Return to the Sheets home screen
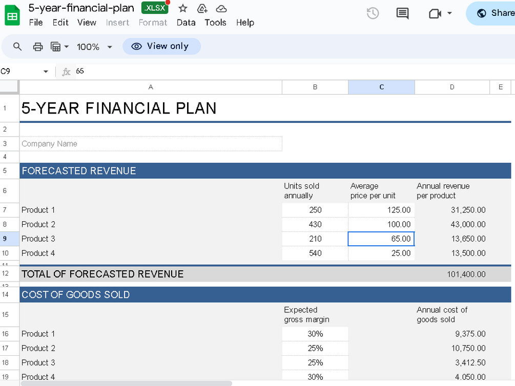This screenshot has height=386, width=515. point(11,14)
